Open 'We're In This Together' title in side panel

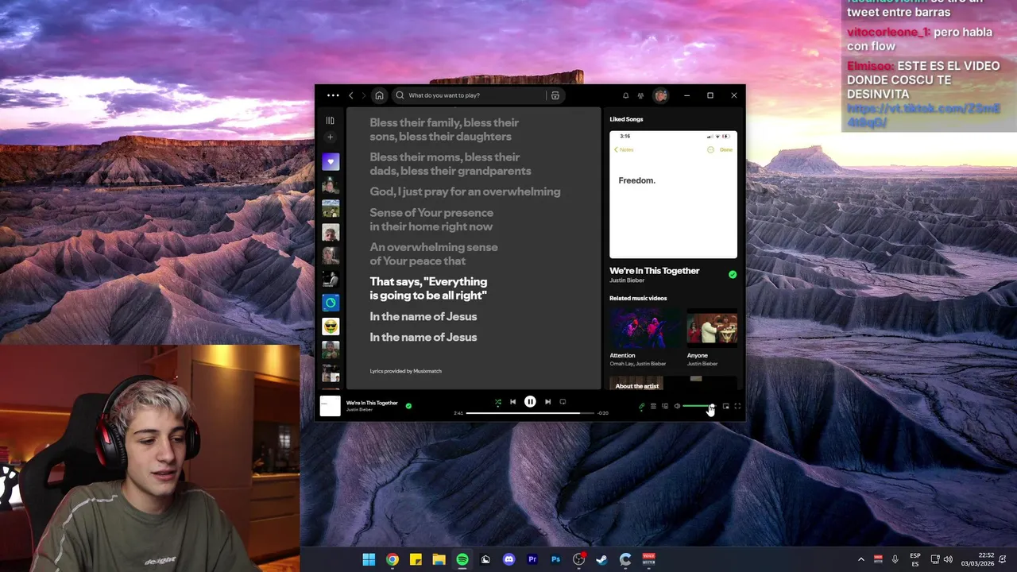tap(654, 271)
